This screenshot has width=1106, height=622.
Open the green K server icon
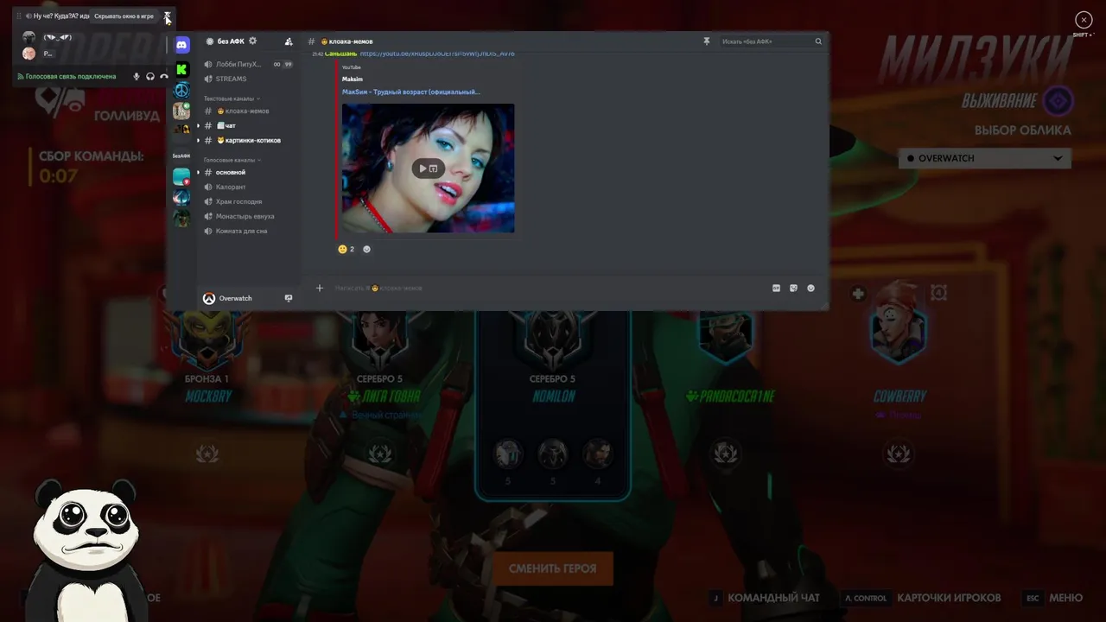[181, 69]
